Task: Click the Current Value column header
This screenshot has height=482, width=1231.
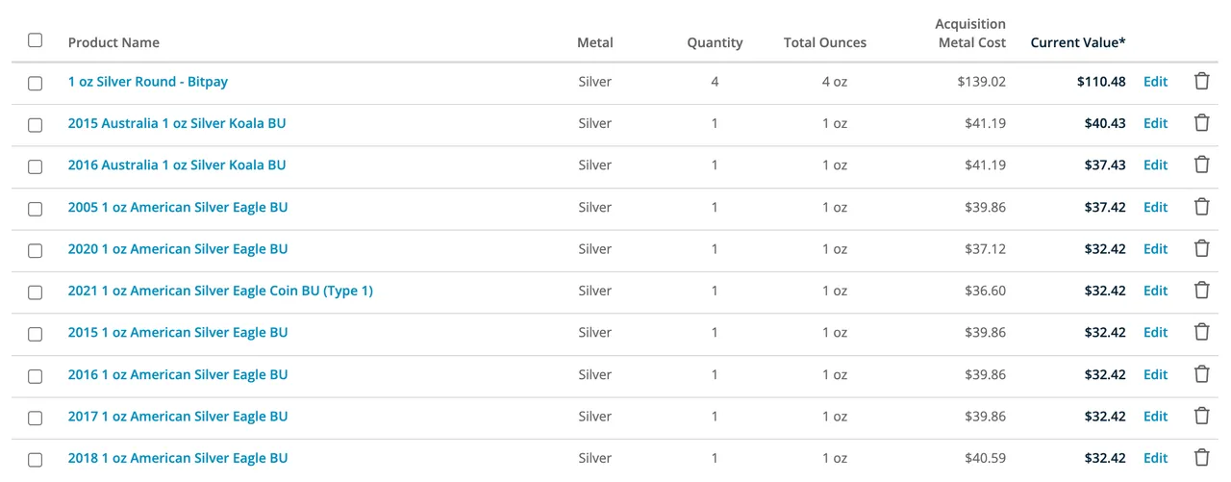Action: [1077, 42]
